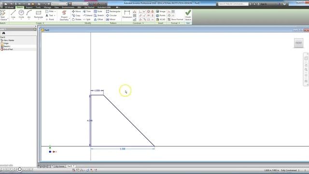
Task: Click Insert ACAD
Action: point(161,19)
